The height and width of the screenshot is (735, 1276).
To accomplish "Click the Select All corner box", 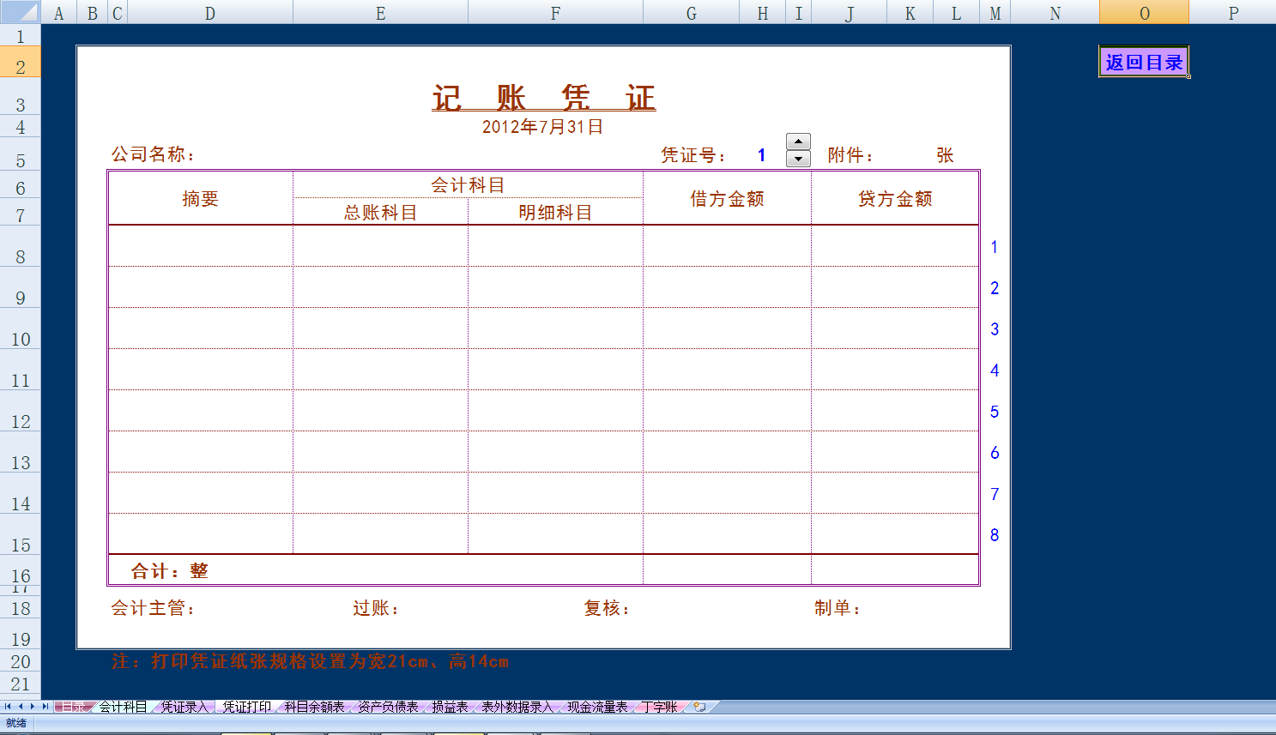I will pos(20,12).
